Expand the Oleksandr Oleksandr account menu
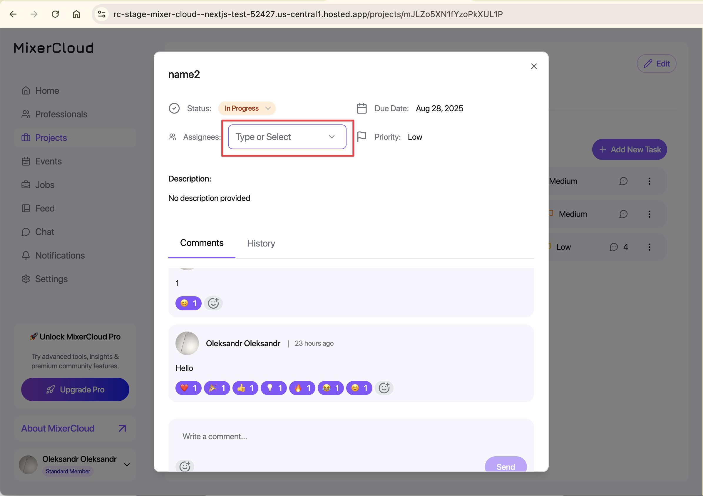 127,465
